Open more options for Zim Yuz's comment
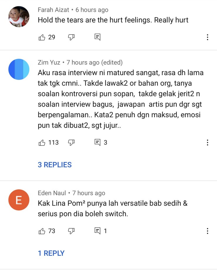The image size is (217, 271). pos(208,143)
